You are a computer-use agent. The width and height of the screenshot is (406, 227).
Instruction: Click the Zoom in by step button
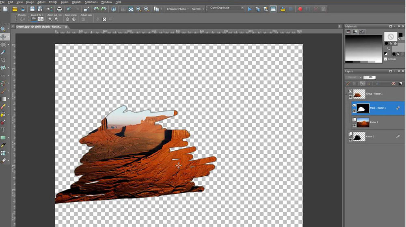[56, 19]
